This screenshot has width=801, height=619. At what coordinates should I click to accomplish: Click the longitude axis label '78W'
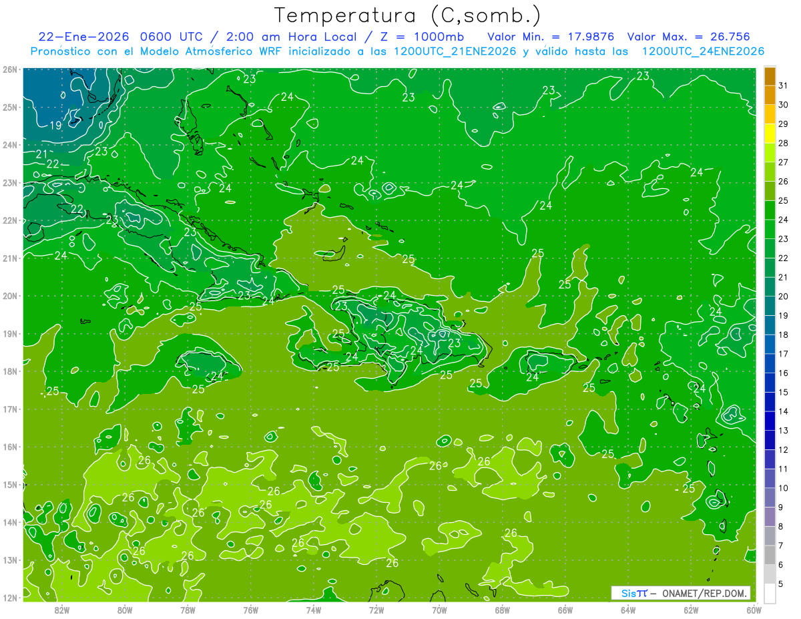[188, 610]
